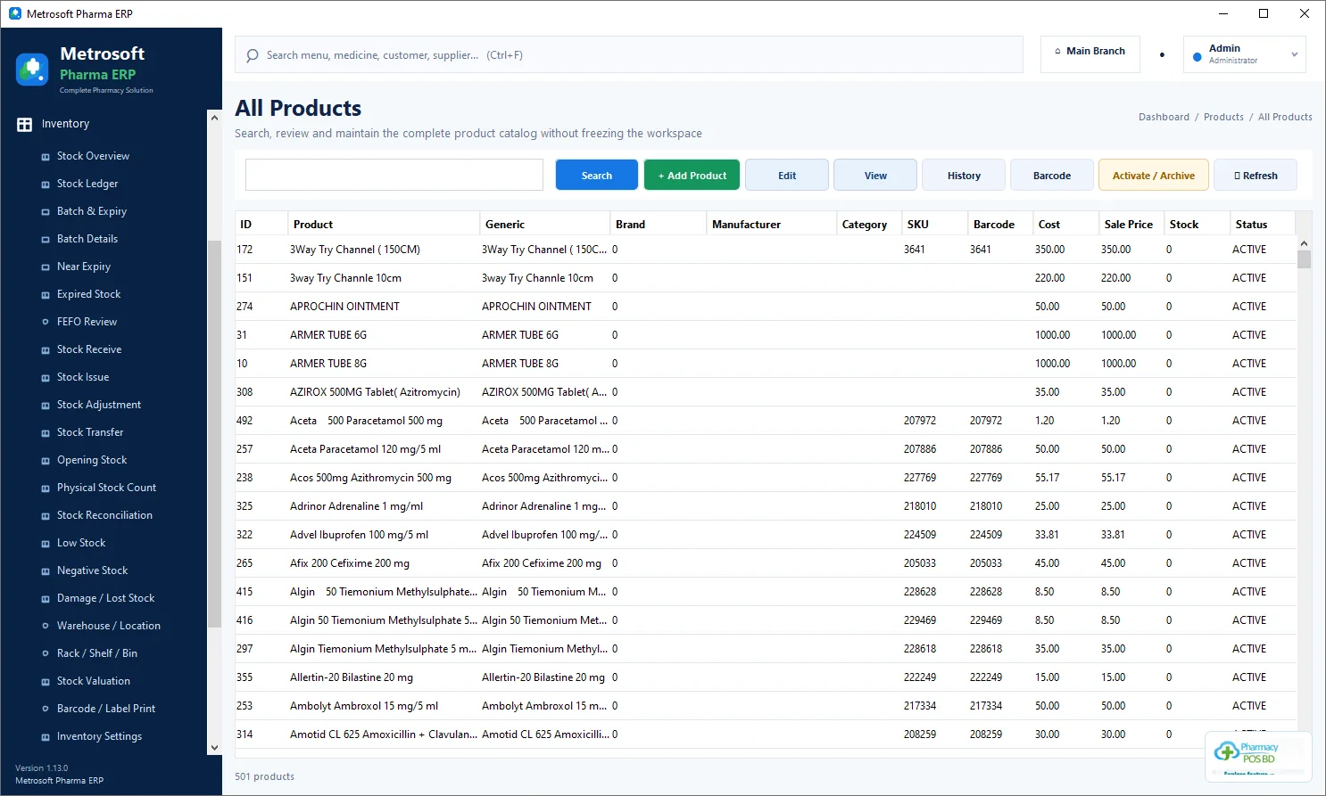This screenshot has width=1326, height=796.
Task: Open FEFO Review in sidebar
Action: point(87,322)
